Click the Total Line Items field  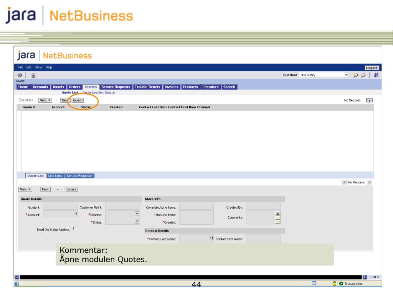click(196, 214)
